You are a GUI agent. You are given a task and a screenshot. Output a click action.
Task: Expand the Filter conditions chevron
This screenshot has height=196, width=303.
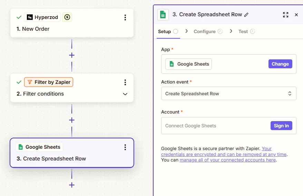[125, 94]
